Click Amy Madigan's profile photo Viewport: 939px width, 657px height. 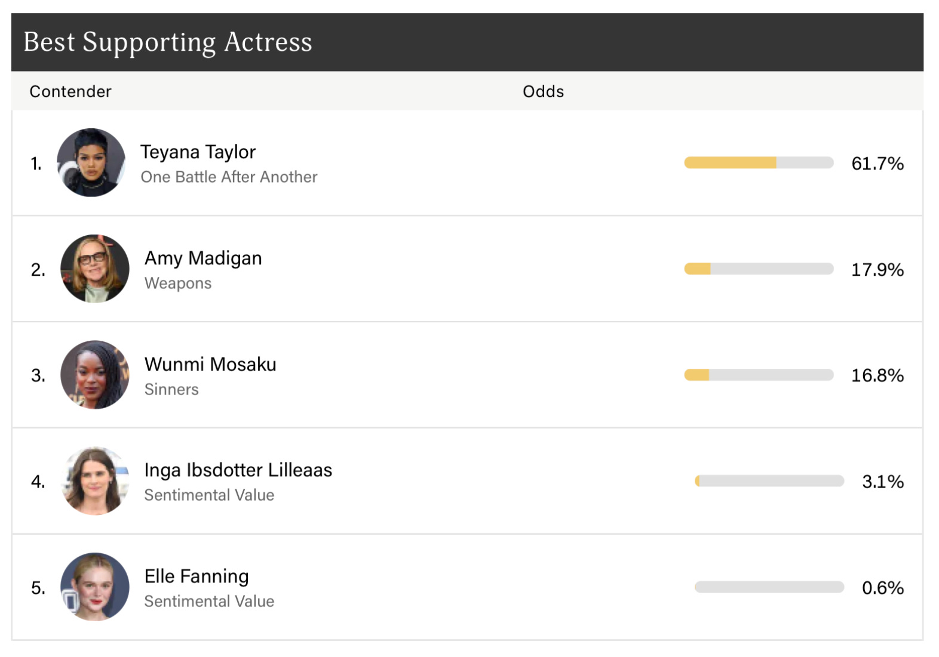(x=94, y=269)
